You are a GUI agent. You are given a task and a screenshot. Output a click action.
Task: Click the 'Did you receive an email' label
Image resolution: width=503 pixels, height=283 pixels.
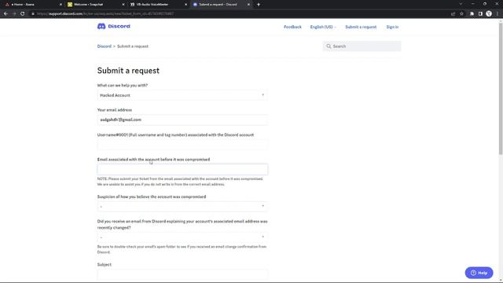pyautogui.click(x=182, y=224)
